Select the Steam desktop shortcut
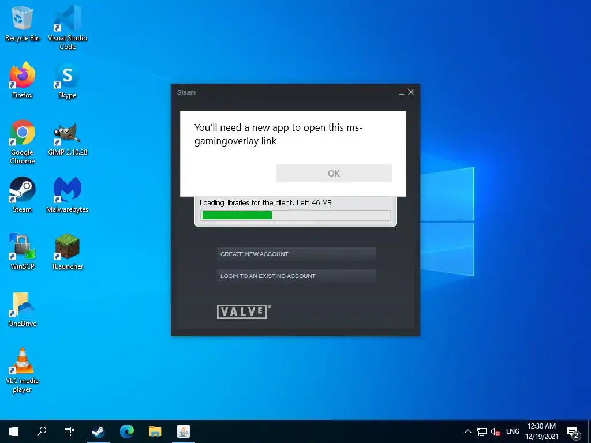 point(23,195)
